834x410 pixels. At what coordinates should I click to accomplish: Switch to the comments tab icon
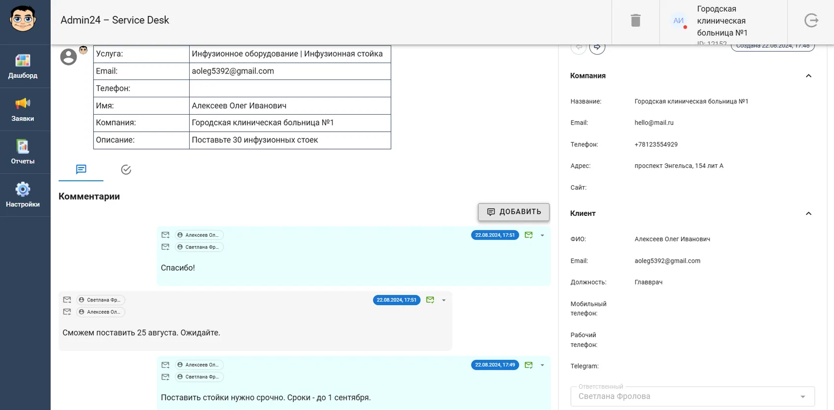81,169
